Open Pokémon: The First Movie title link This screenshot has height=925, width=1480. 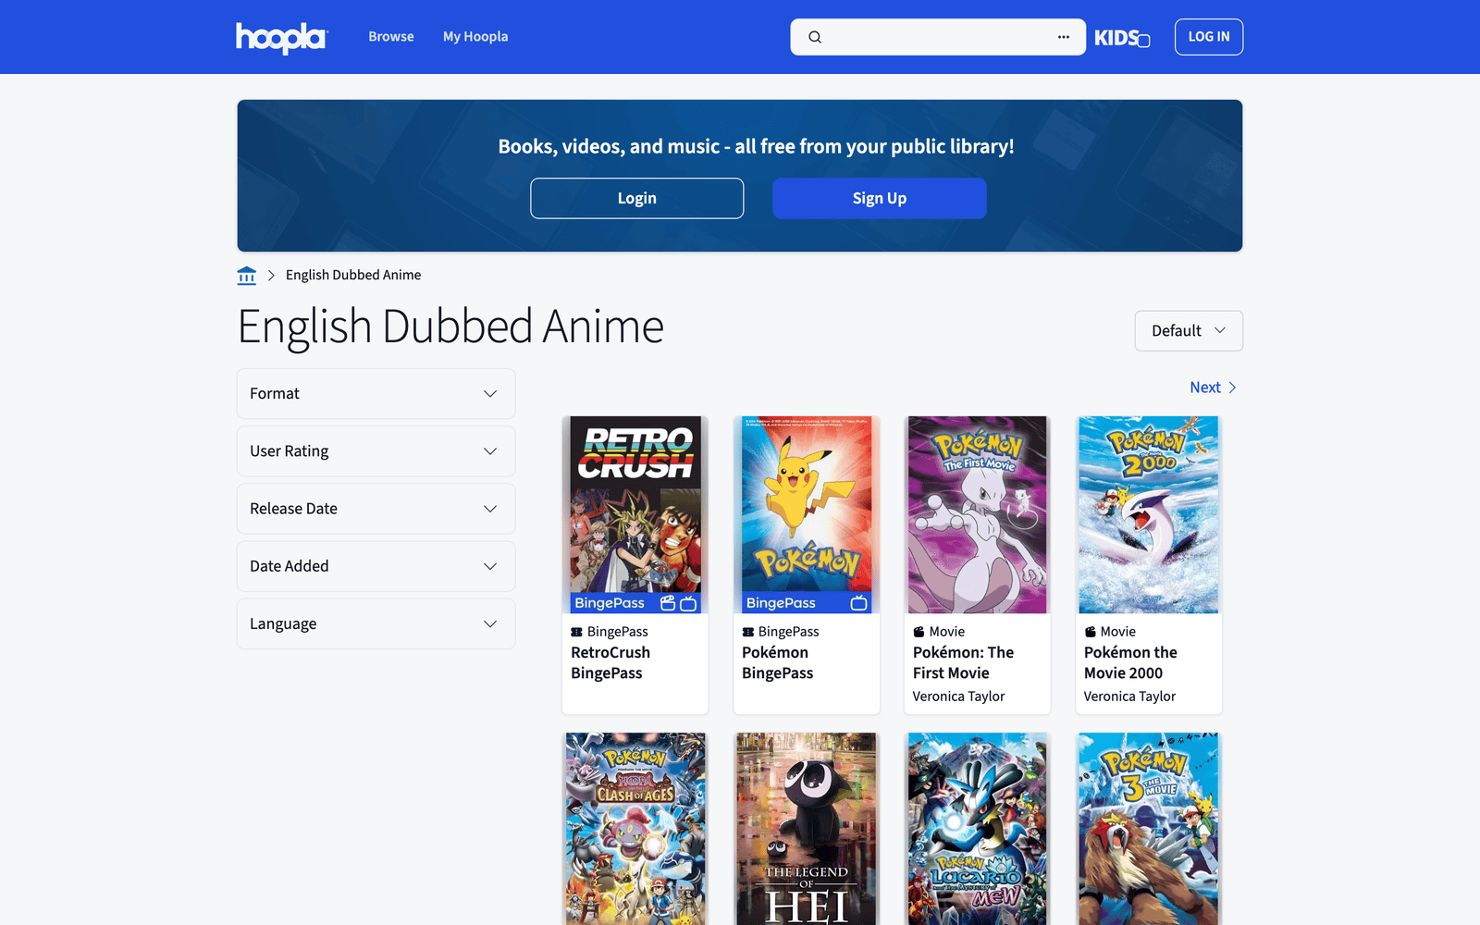point(963,663)
